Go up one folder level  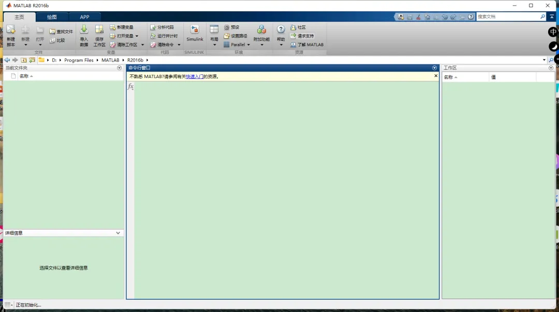tap(23, 60)
